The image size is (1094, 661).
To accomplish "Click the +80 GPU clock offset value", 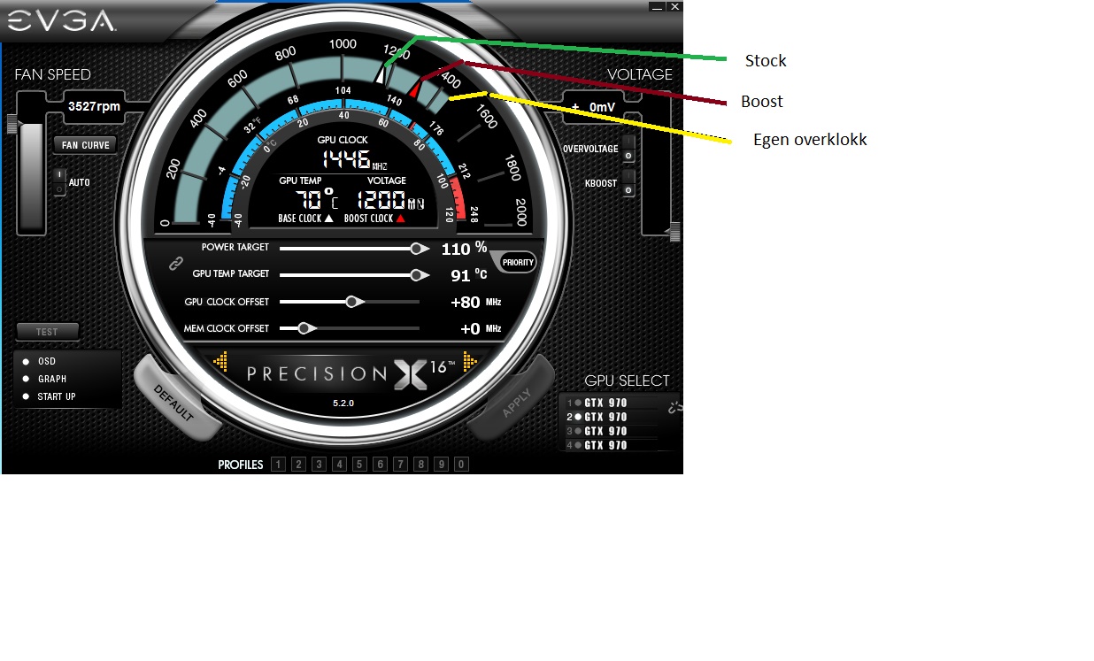I will pos(466,303).
